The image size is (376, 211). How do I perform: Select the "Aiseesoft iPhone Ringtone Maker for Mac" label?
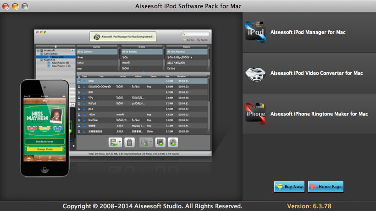pos(319,114)
